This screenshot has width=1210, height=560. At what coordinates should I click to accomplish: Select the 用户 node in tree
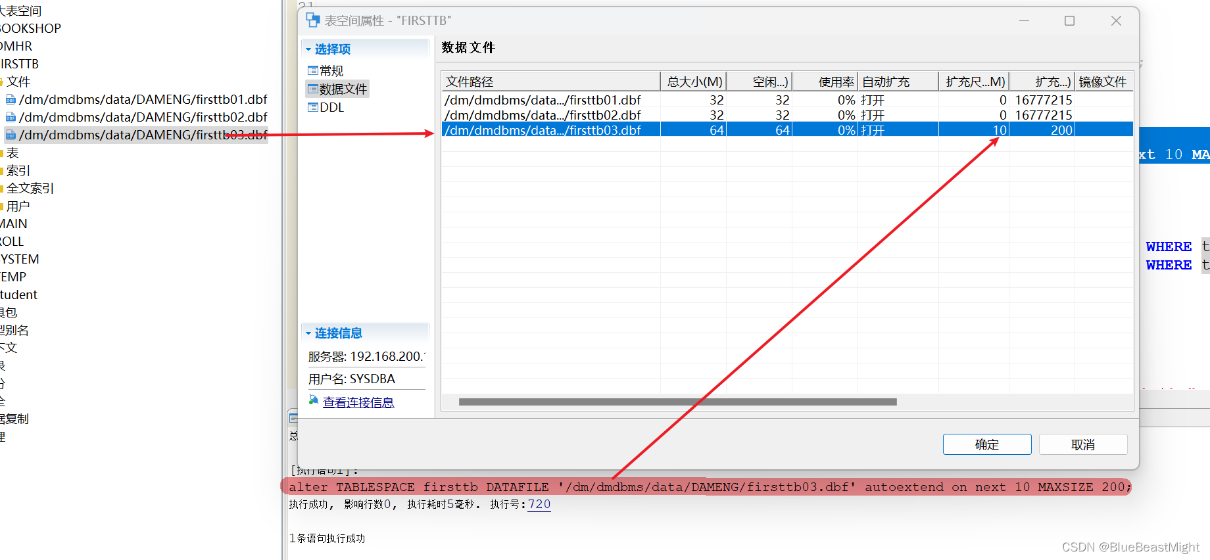pyautogui.click(x=18, y=206)
